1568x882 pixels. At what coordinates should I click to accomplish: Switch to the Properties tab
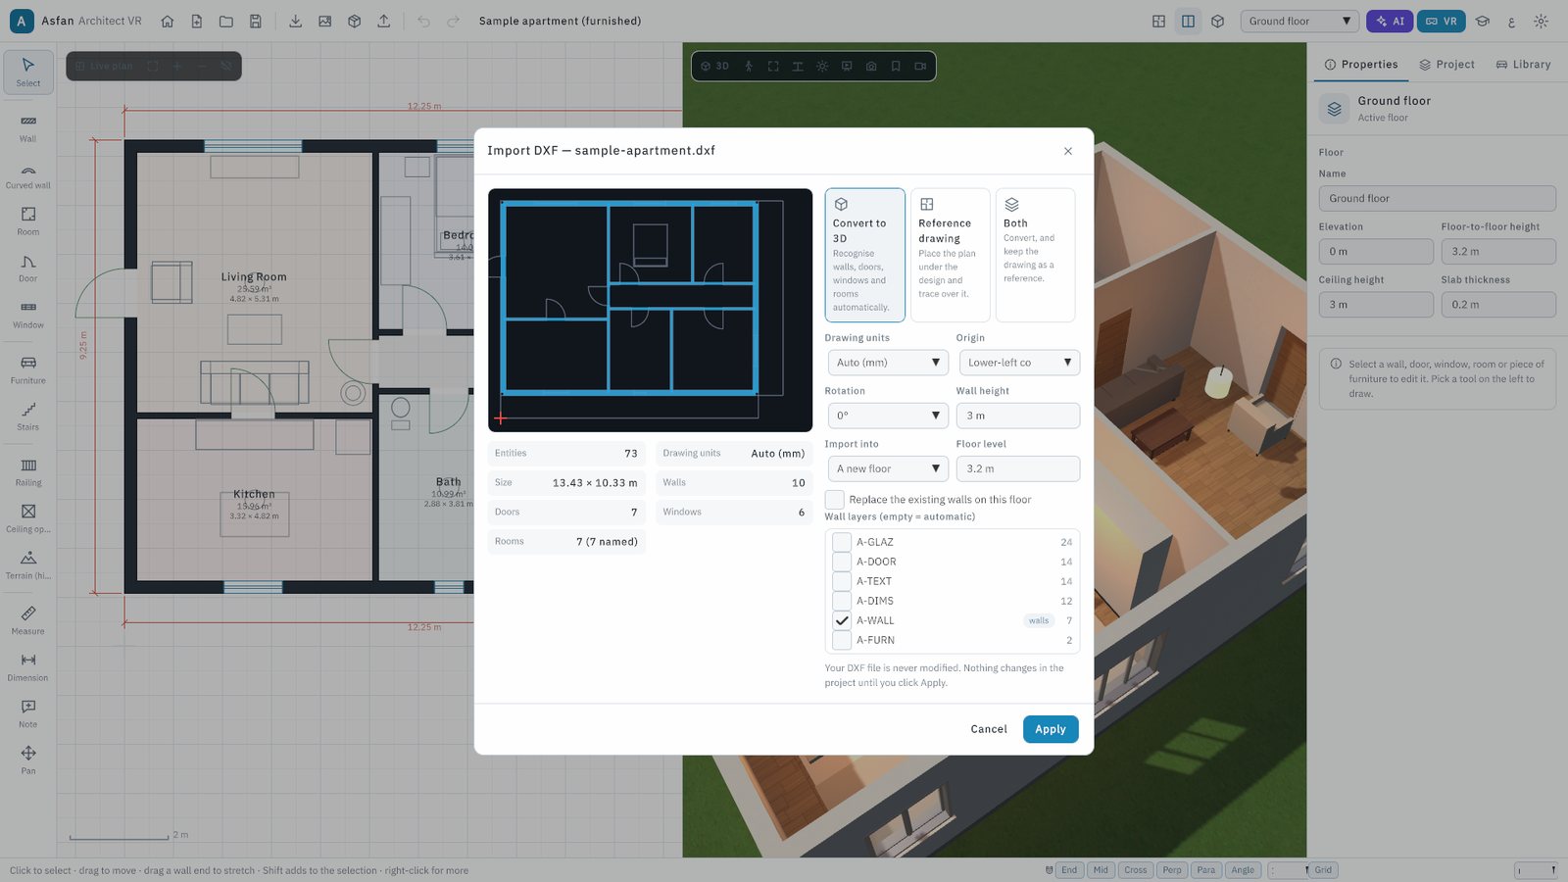[1361, 65]
